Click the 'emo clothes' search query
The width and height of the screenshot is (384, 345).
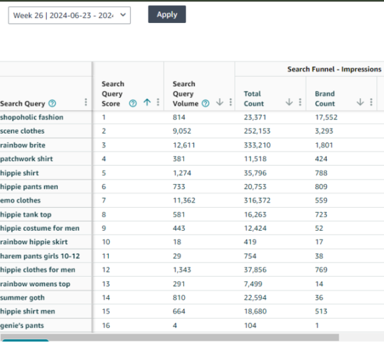pos(22,201)
